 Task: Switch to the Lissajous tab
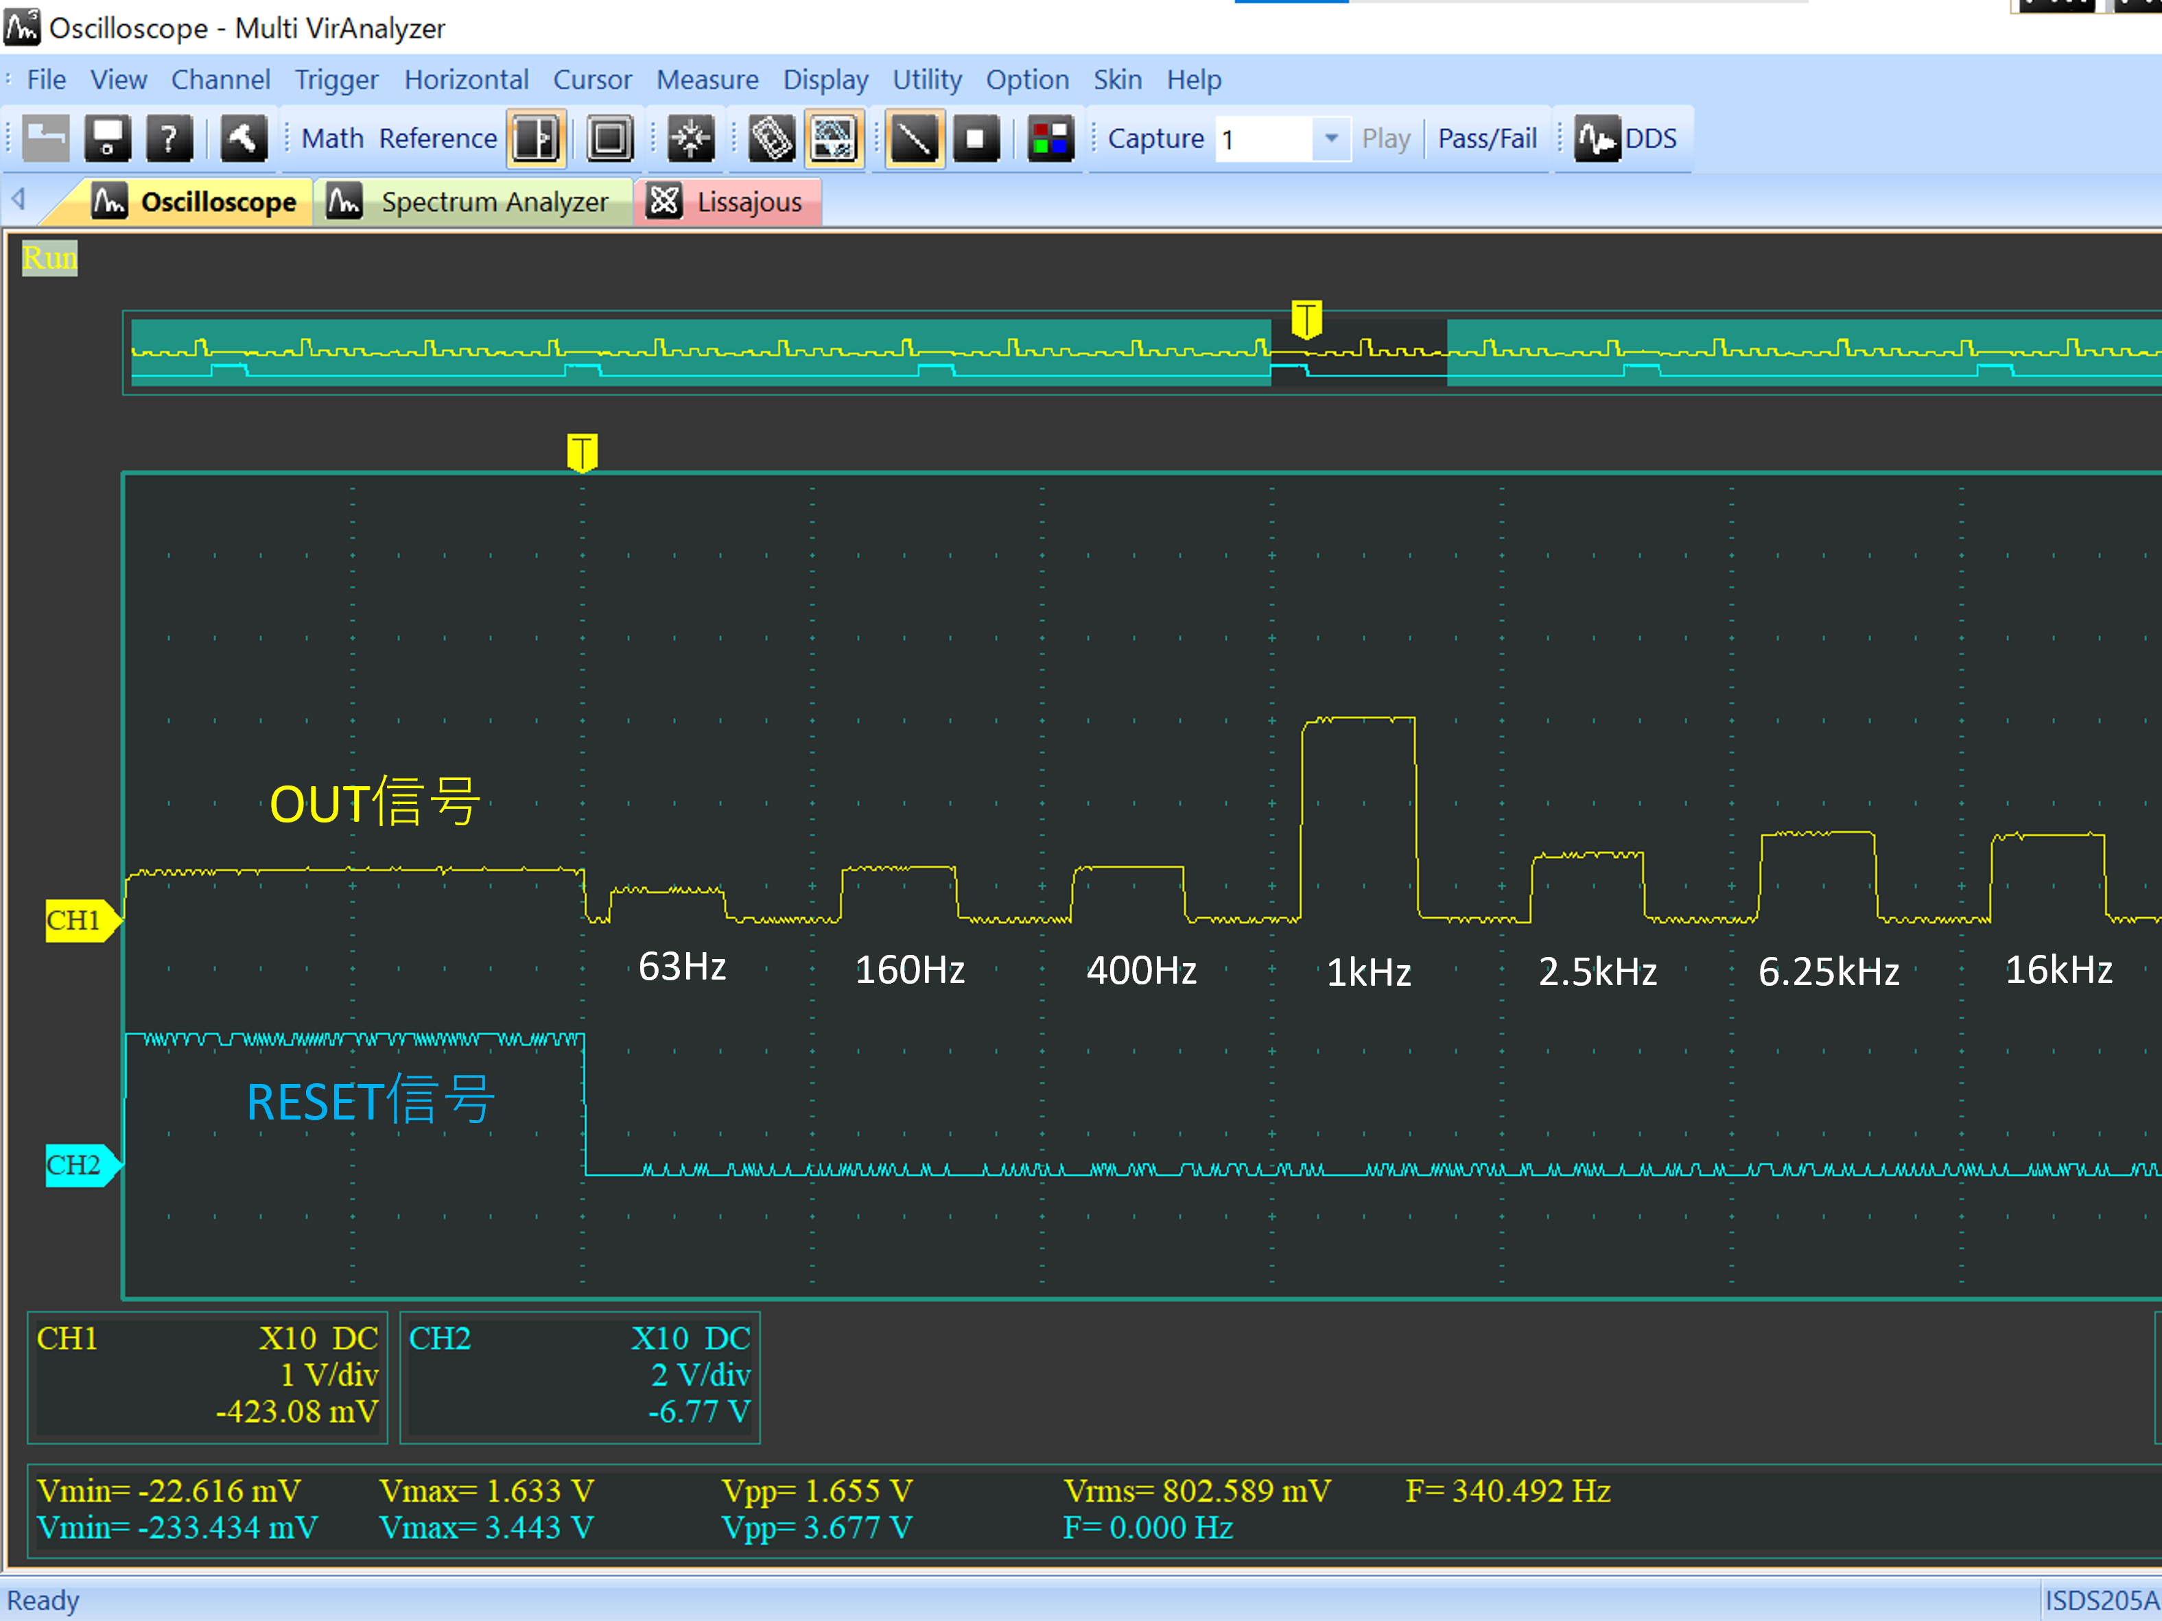728,202
